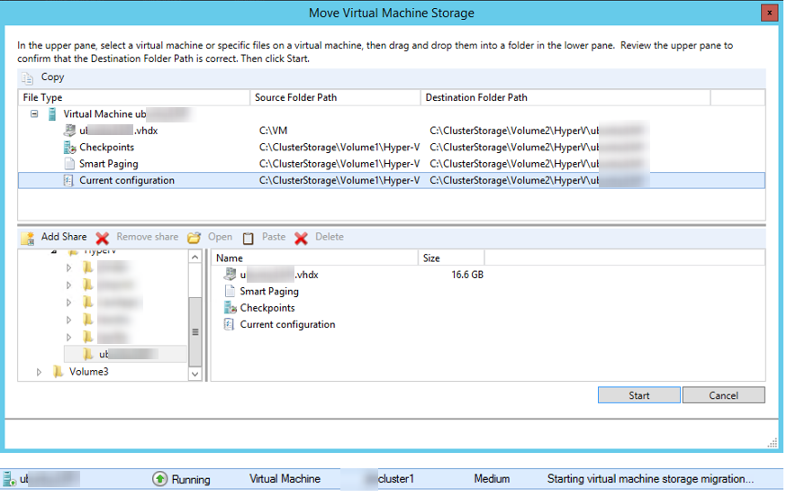Sort by Source Folder Path column
The image size is (787, 497).
click(x=334, y=97)
